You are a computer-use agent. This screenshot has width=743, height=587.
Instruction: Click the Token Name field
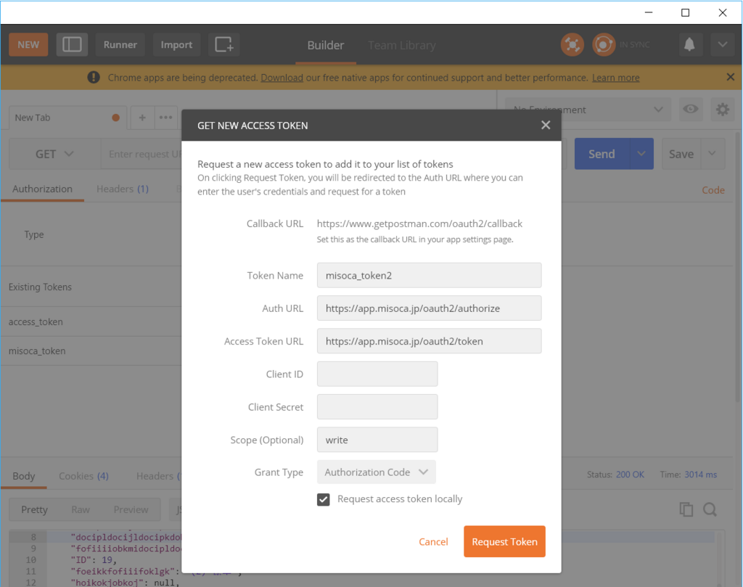click(430, 275)
